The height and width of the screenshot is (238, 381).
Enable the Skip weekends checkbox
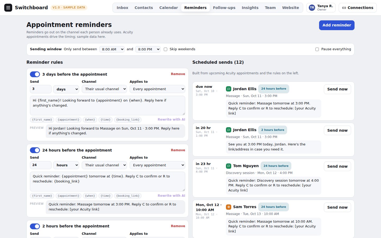[165, 49]
